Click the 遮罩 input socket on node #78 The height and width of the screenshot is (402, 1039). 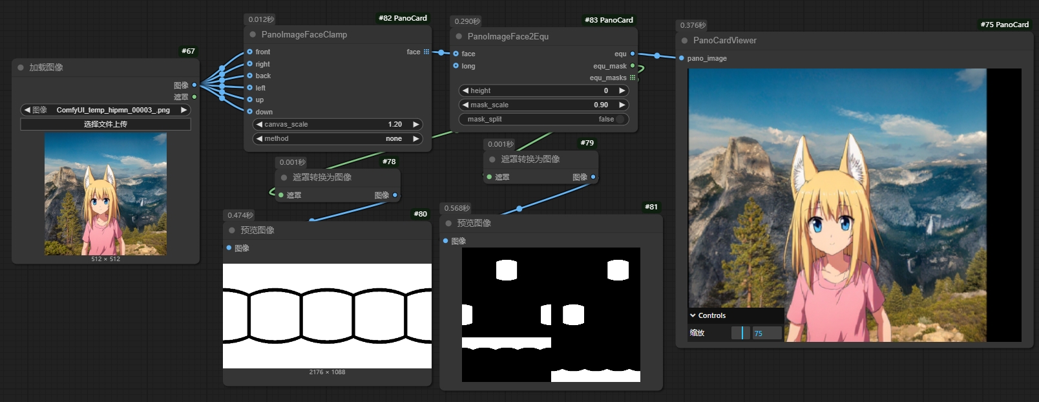point(281,195)
